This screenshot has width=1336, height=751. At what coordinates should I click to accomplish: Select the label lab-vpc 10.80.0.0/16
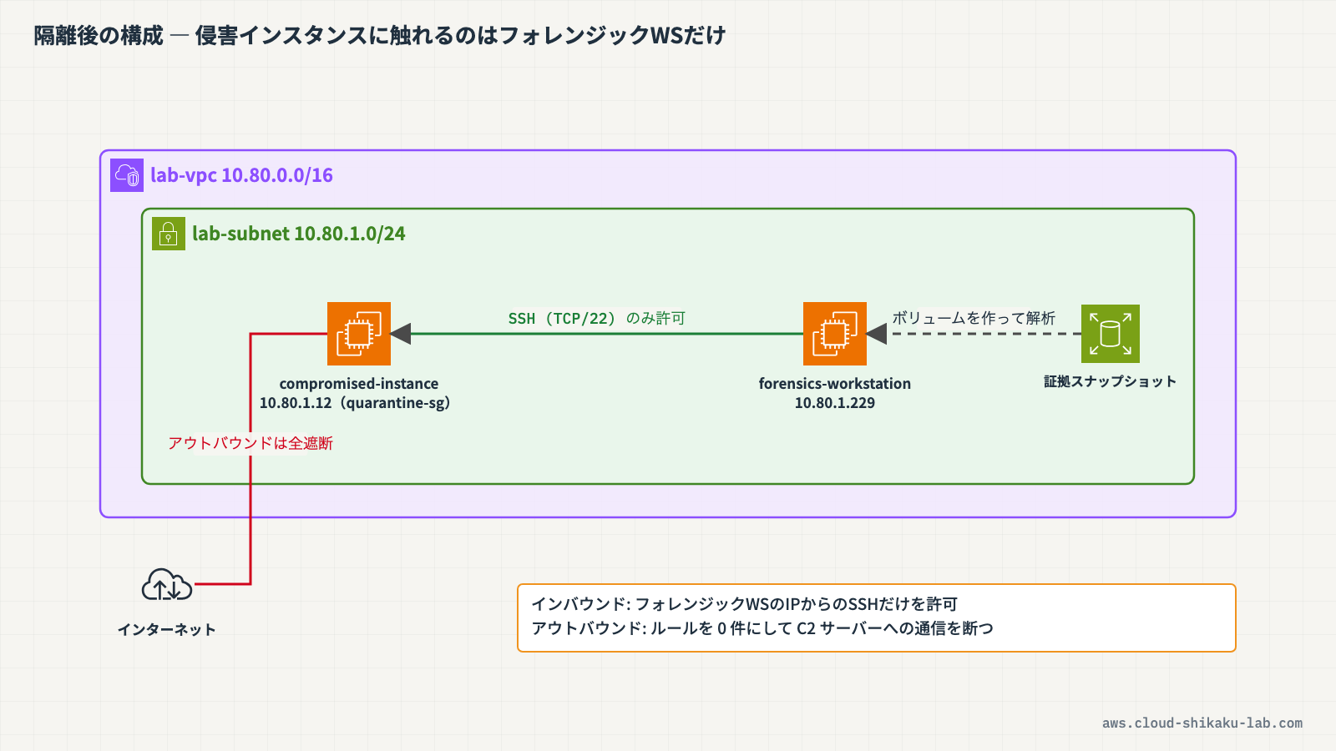241,175
